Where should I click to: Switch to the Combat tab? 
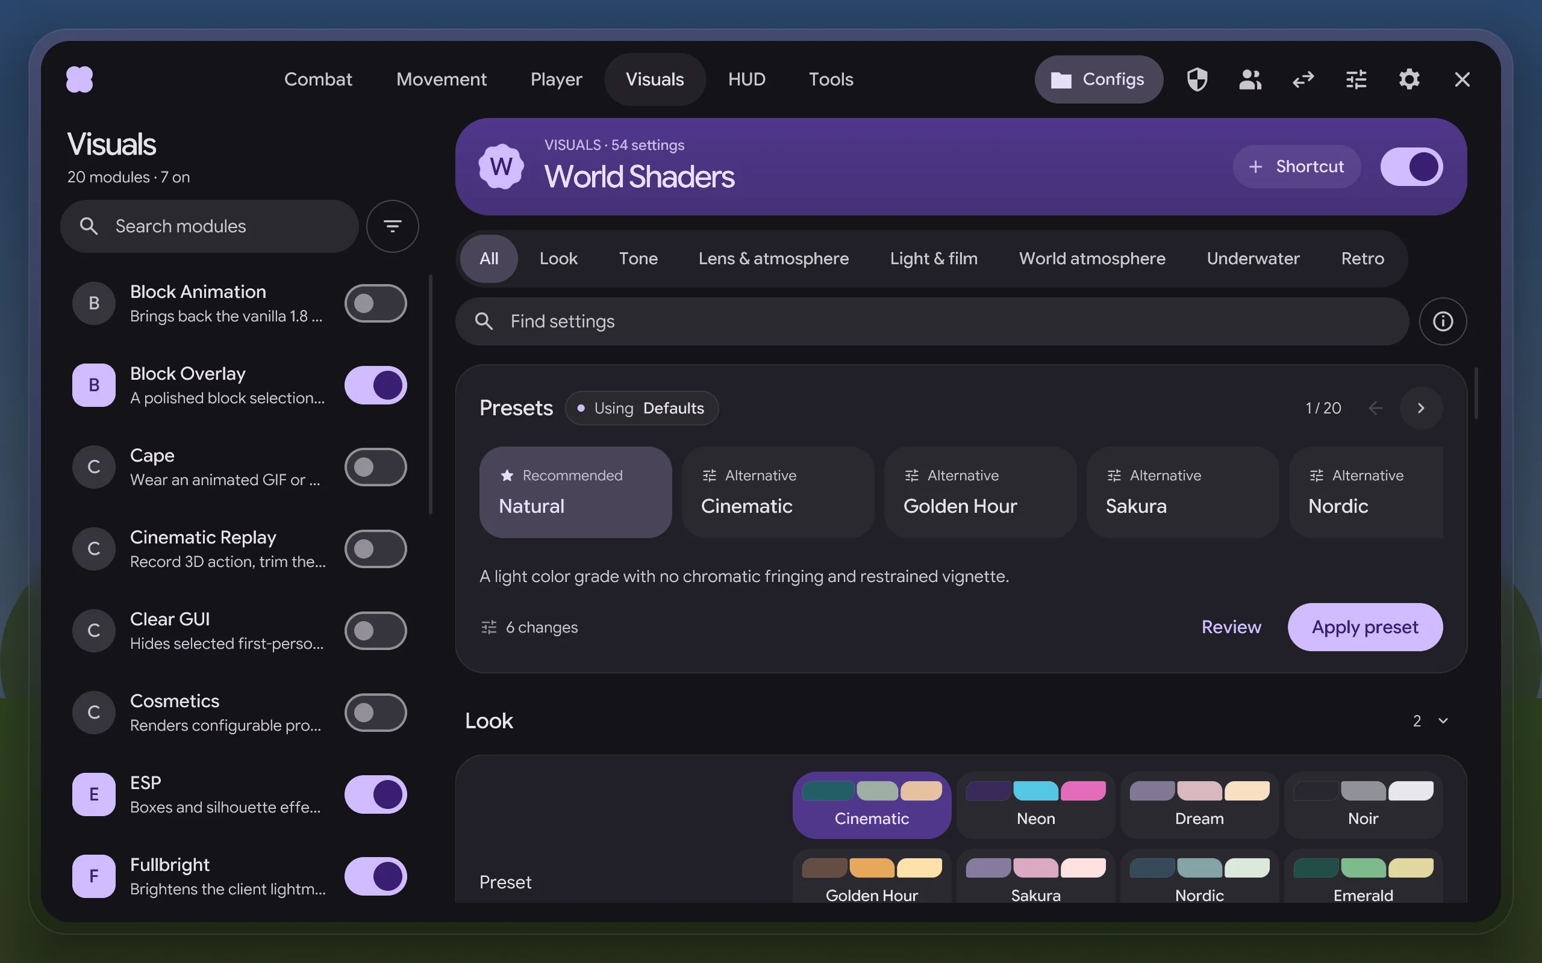pyautogui.click(x=318, y=79)
